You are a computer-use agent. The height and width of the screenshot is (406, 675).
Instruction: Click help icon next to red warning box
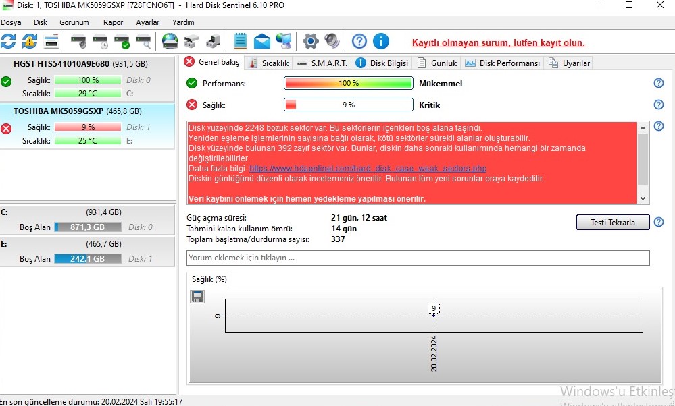coord(659,126)
